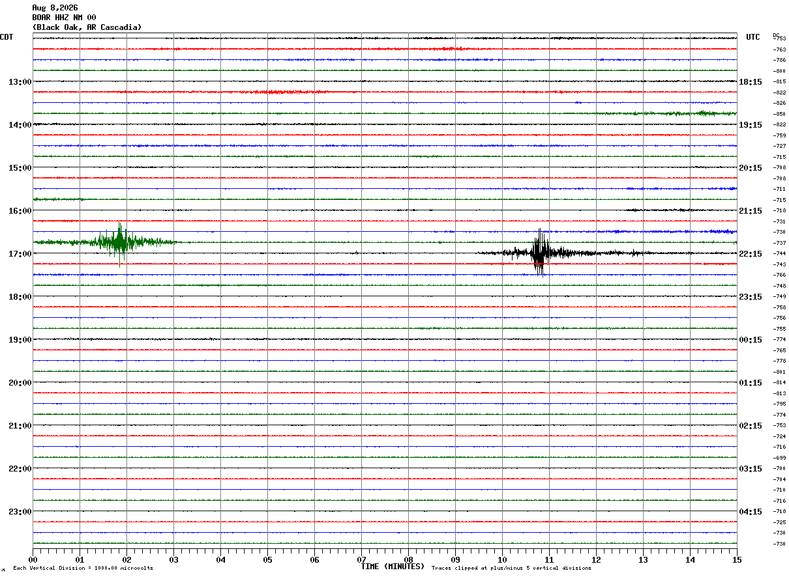Image resolution: width=789 pixels, height=577 pixels.
Task: Click the 20:00 CDT time label
Action: [20, 383]
